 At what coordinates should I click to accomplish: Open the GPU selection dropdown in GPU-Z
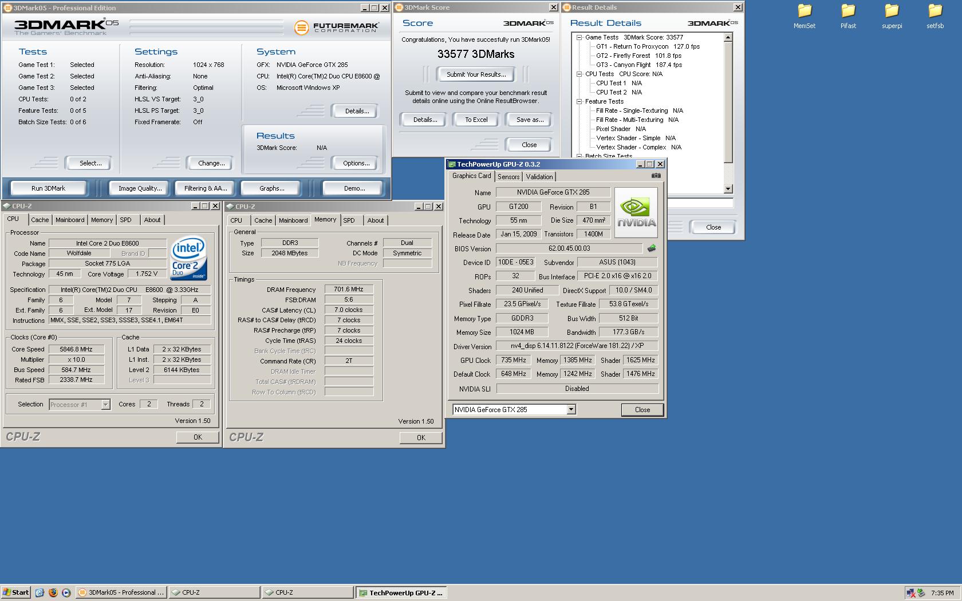click(571, 409)
